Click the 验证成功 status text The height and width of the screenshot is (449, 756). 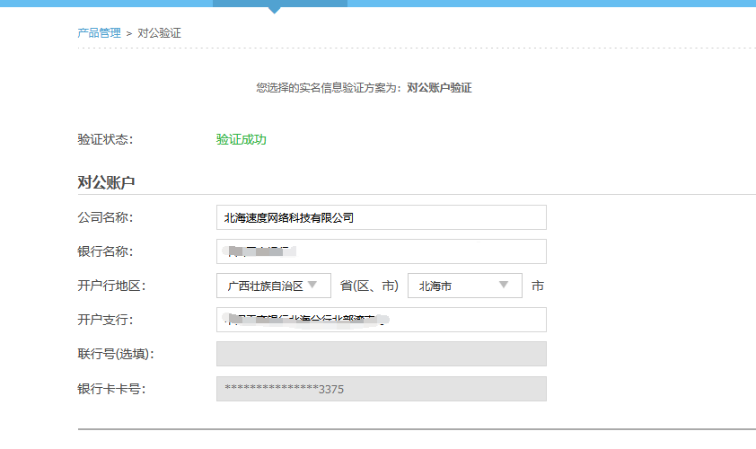pyautogui.click(x=241, y=139)
